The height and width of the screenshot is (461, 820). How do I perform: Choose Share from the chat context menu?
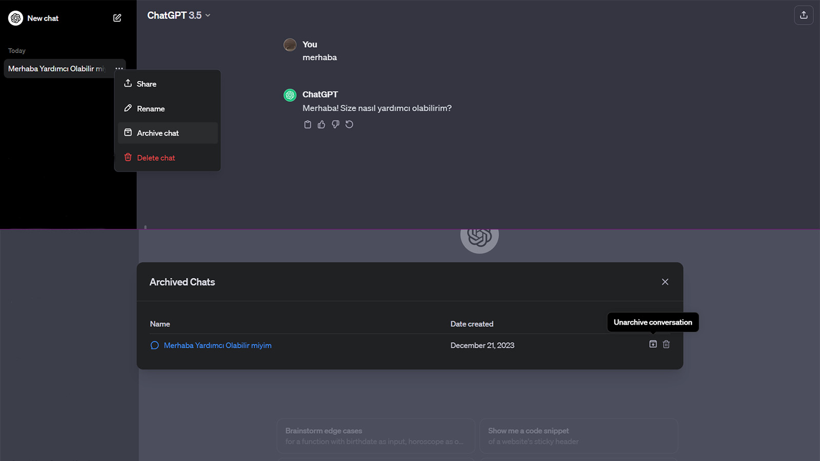(x=168, y=83)
